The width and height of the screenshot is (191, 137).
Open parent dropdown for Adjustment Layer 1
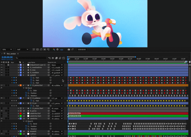click(57, 65)
